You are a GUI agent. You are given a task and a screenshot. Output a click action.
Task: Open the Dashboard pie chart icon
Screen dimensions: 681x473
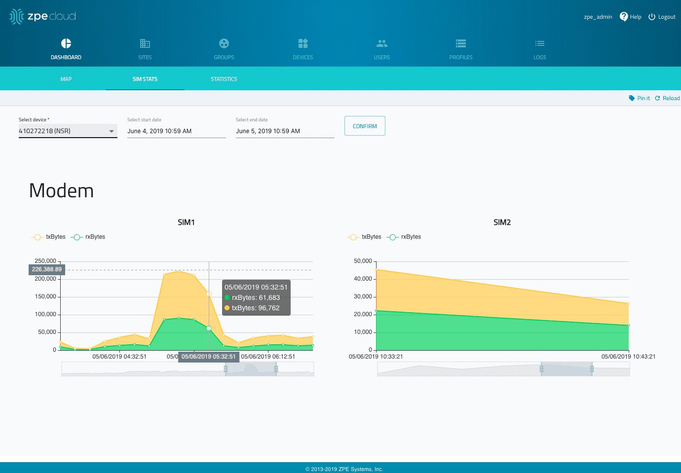66,44
